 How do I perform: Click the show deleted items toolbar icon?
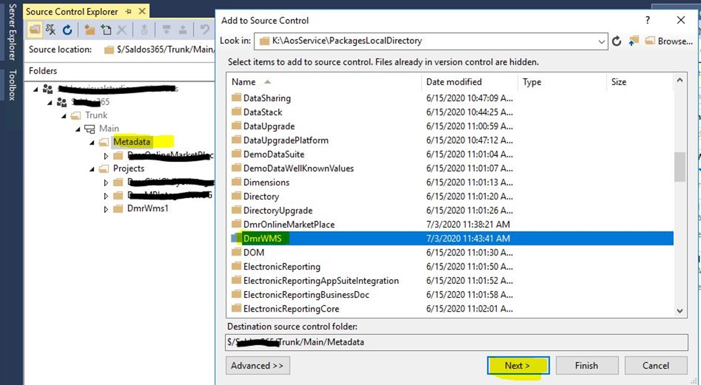tap(51, 30)
